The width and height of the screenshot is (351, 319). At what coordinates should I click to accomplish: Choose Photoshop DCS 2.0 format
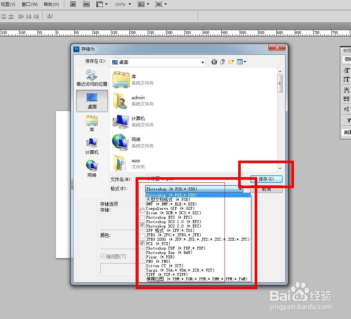(198, 226)
